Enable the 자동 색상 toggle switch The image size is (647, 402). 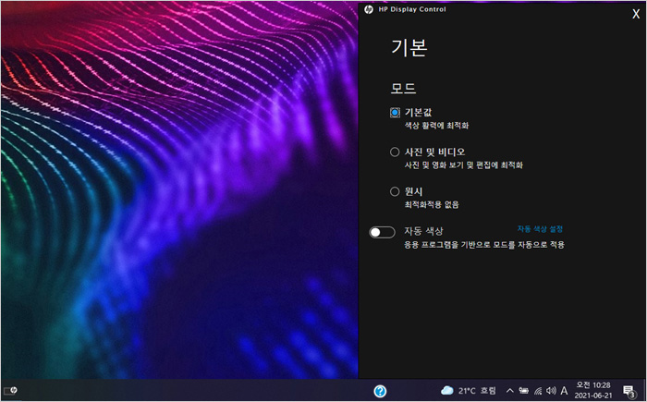pyautogui.click(x=382, y=232)
